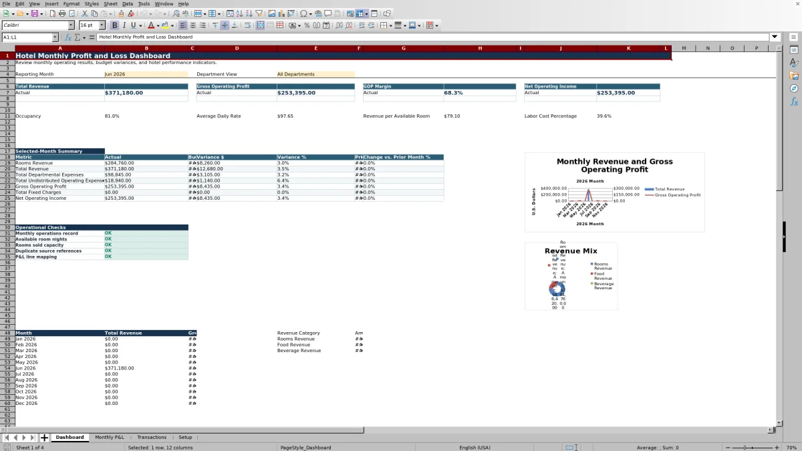Click the Font Color red A swatch
The image size is (802, 451).
tap(151, 25)
